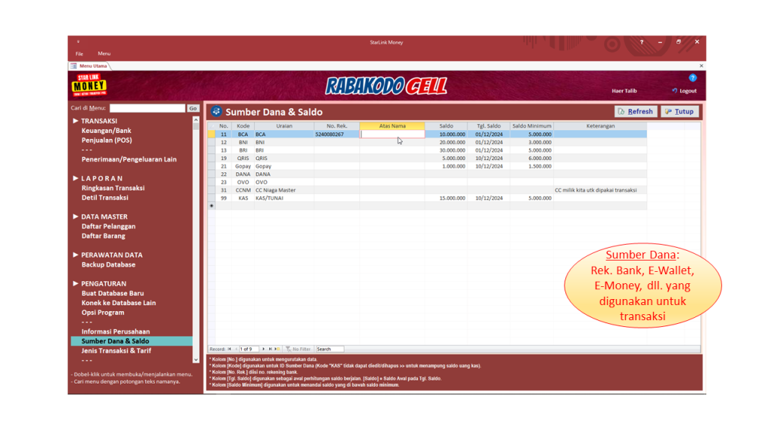This screenshot has height=435, width=774.
Task: Click the Saldo column header
Action: click(x=446, y=126)
